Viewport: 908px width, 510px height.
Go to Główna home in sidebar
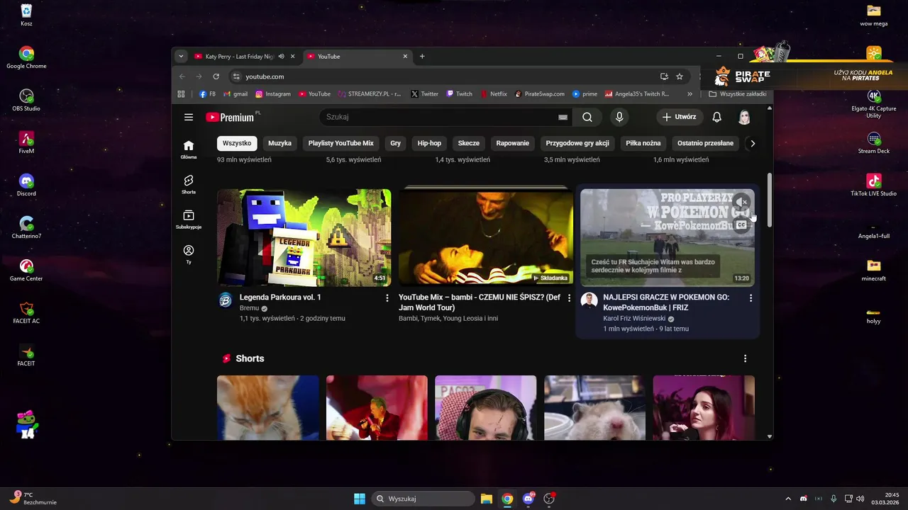pos(189,149)
